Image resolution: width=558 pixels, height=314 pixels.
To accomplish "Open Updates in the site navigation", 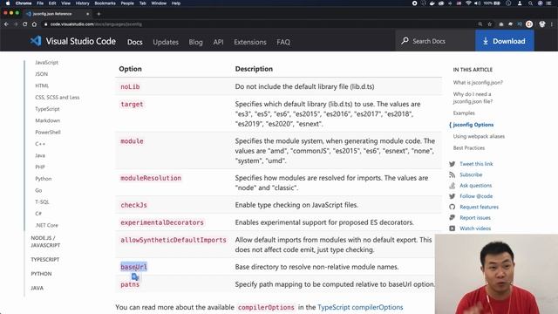I will 166,42.
